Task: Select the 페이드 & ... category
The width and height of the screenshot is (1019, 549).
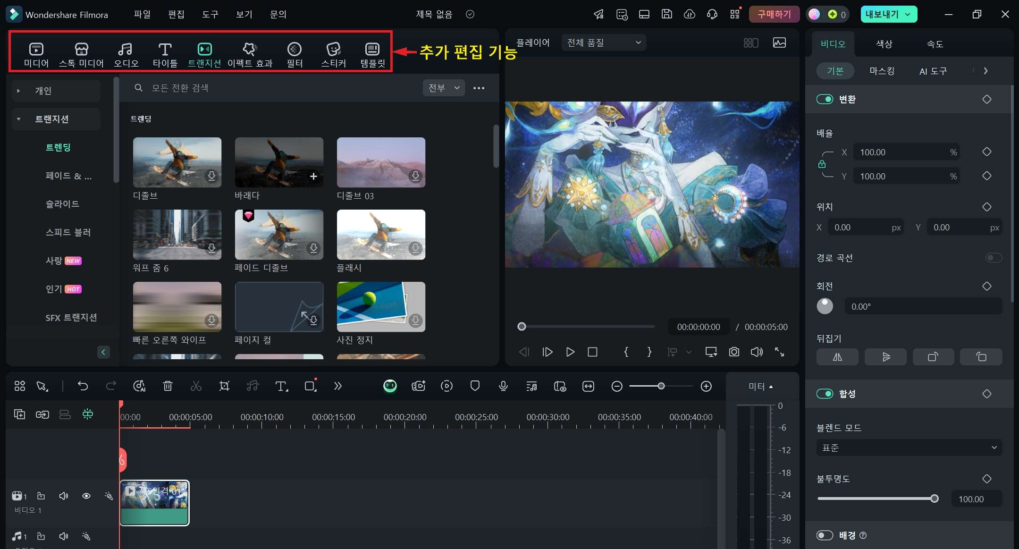Action: (x=68, y=176)
